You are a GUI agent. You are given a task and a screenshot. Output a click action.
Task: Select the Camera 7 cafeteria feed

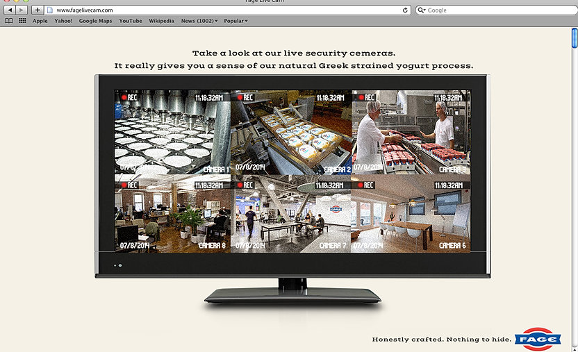(291, 214)
